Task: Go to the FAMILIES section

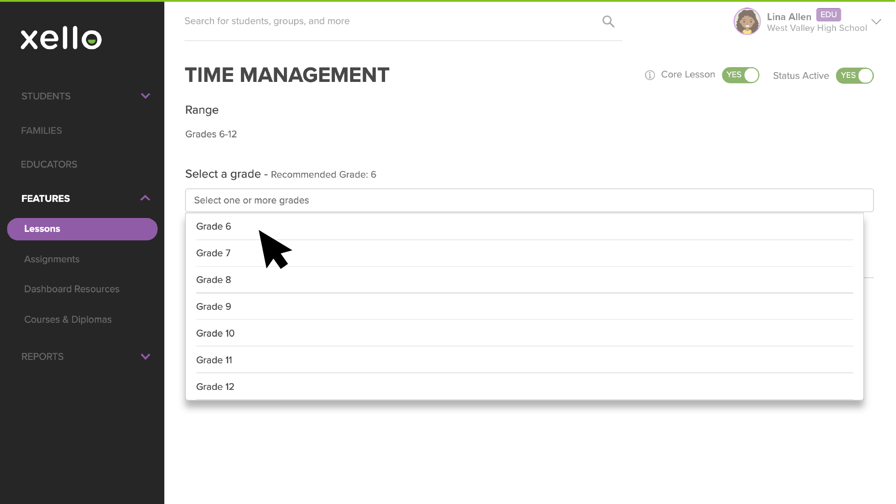Action: tap(41, 130)
